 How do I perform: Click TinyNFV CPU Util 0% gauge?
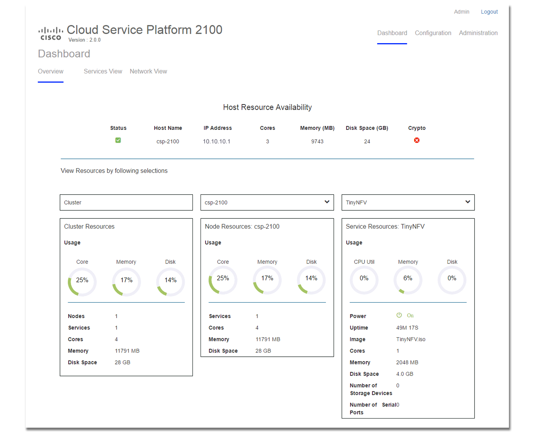364,280
